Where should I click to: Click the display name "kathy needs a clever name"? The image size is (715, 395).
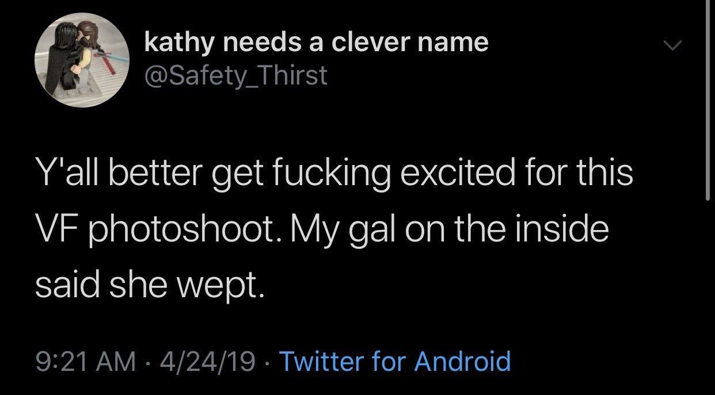coord(315,42)
